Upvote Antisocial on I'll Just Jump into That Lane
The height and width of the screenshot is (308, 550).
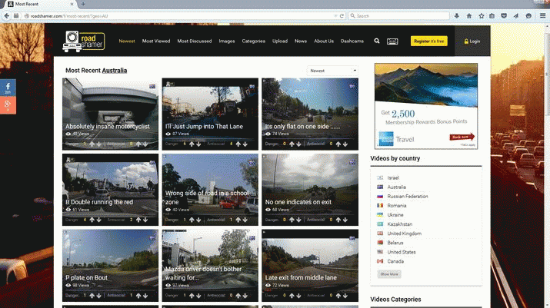[x=238, y=144]
